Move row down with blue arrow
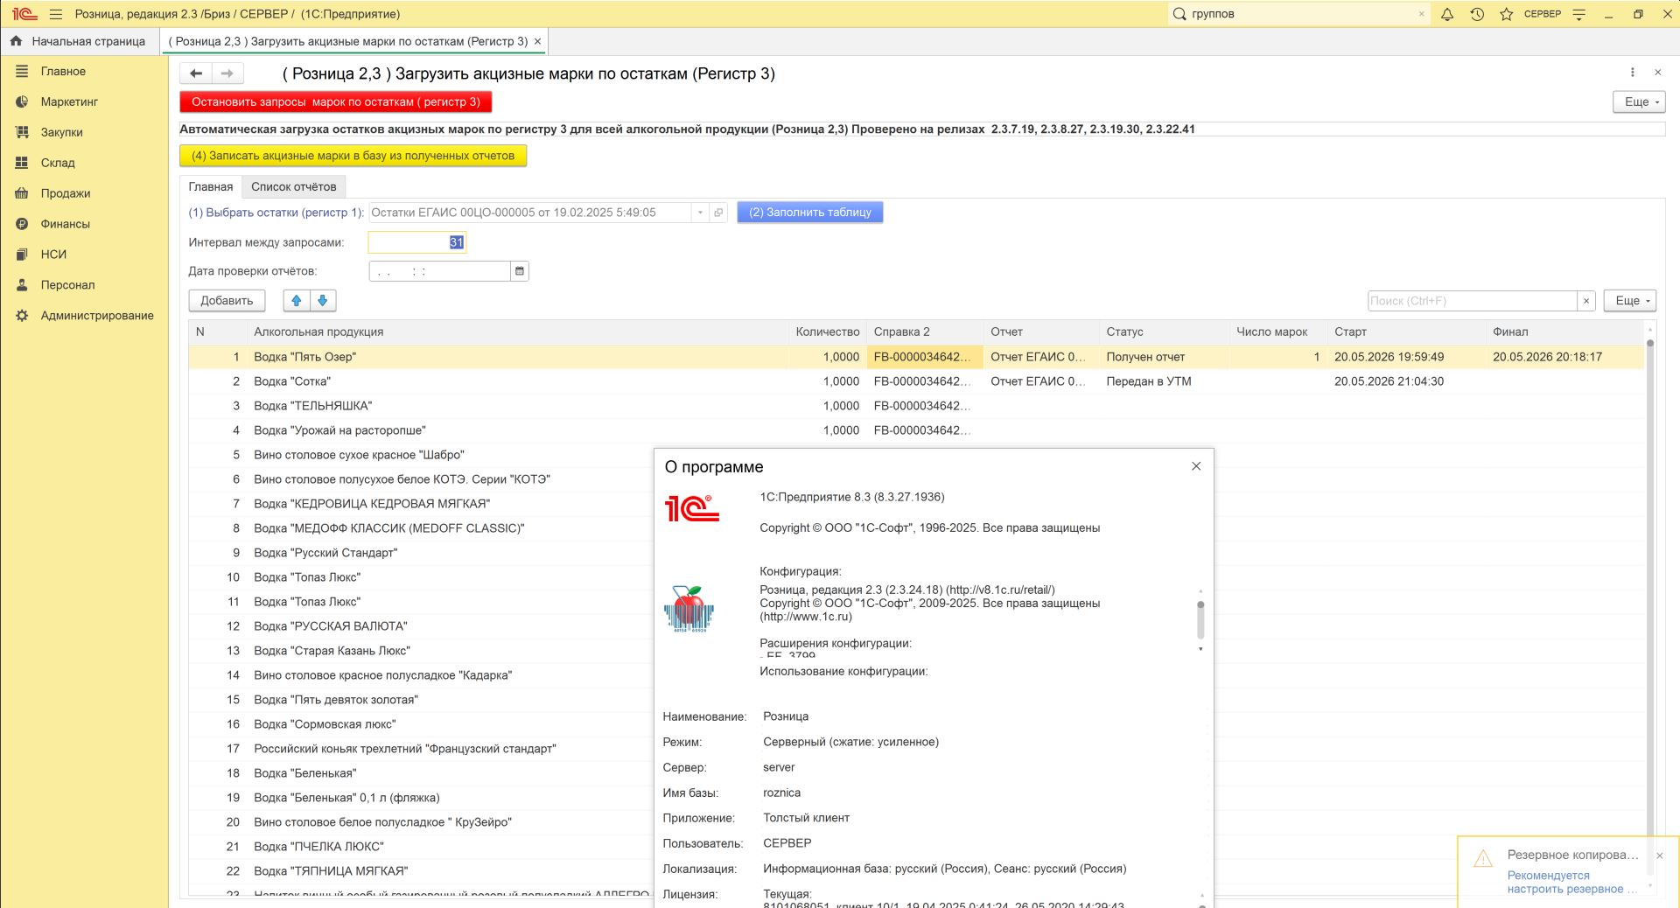The image size is (1680, 908). (323, 301)
